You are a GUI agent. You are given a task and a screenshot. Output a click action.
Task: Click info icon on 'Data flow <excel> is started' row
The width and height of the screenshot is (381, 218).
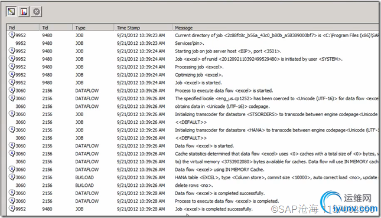point(12,146)
